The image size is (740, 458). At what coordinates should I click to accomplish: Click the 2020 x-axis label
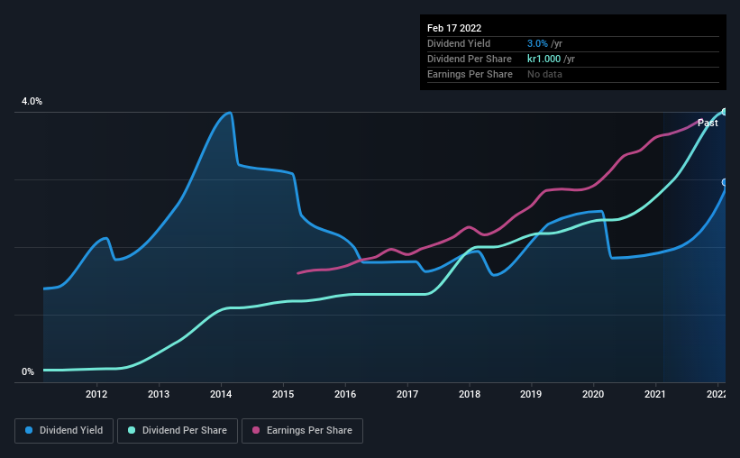coord(593,394)
